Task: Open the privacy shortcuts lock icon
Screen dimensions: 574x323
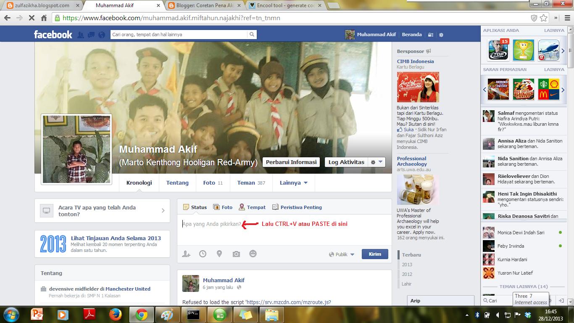Action: coord(430,35)
